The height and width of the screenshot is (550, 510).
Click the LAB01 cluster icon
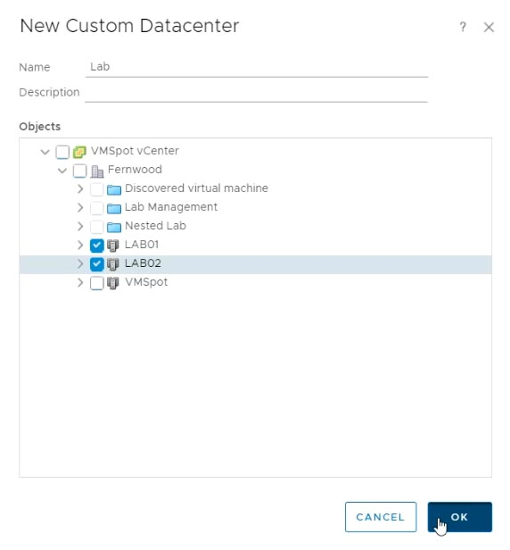(x=112, y=246)
